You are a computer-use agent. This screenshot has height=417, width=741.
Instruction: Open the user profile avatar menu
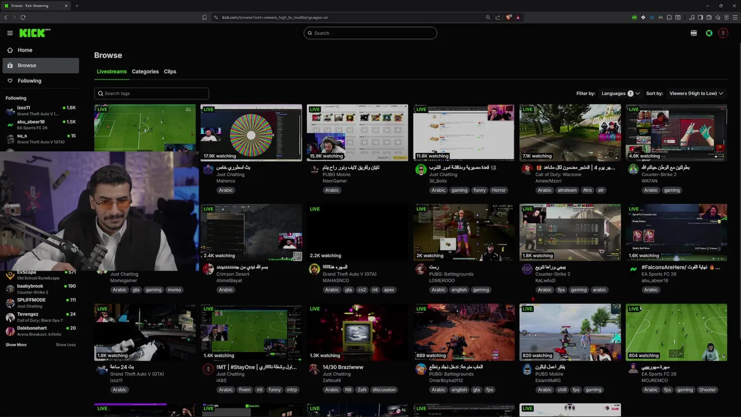723,33
